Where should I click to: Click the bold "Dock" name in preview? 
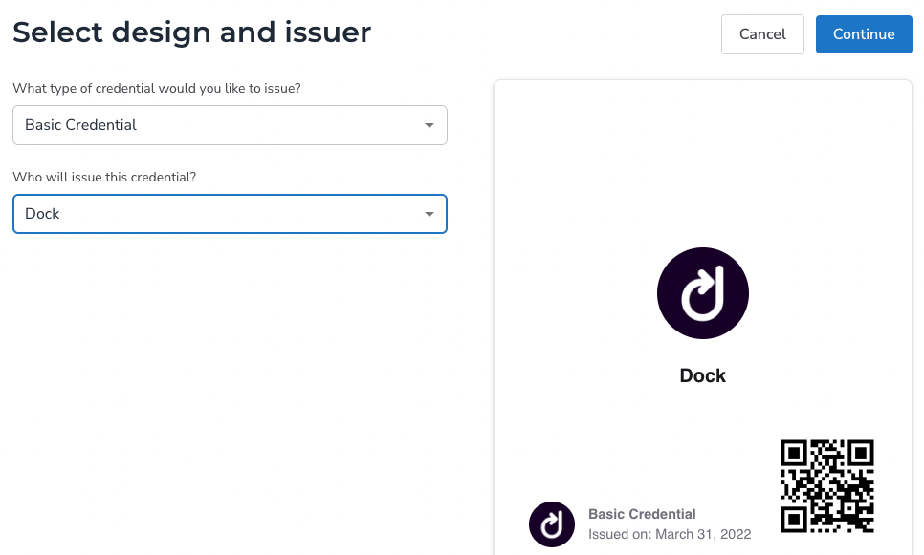coord(702,375)
